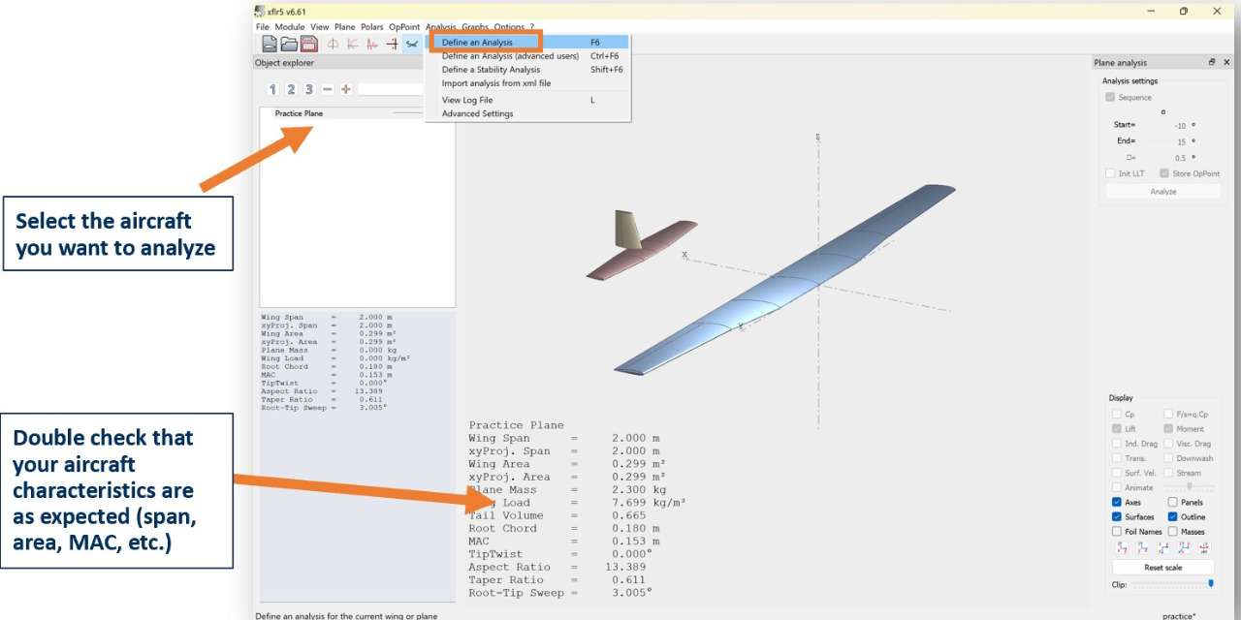Adjust the Clip slider handle
The width and height of the screenshot is (1241, 620).
(1211, 584)
